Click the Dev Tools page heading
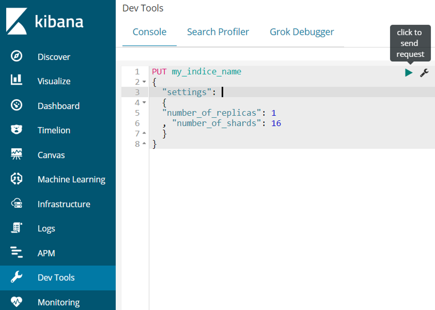Screen dimensions: 435x310 click(143, 8)
